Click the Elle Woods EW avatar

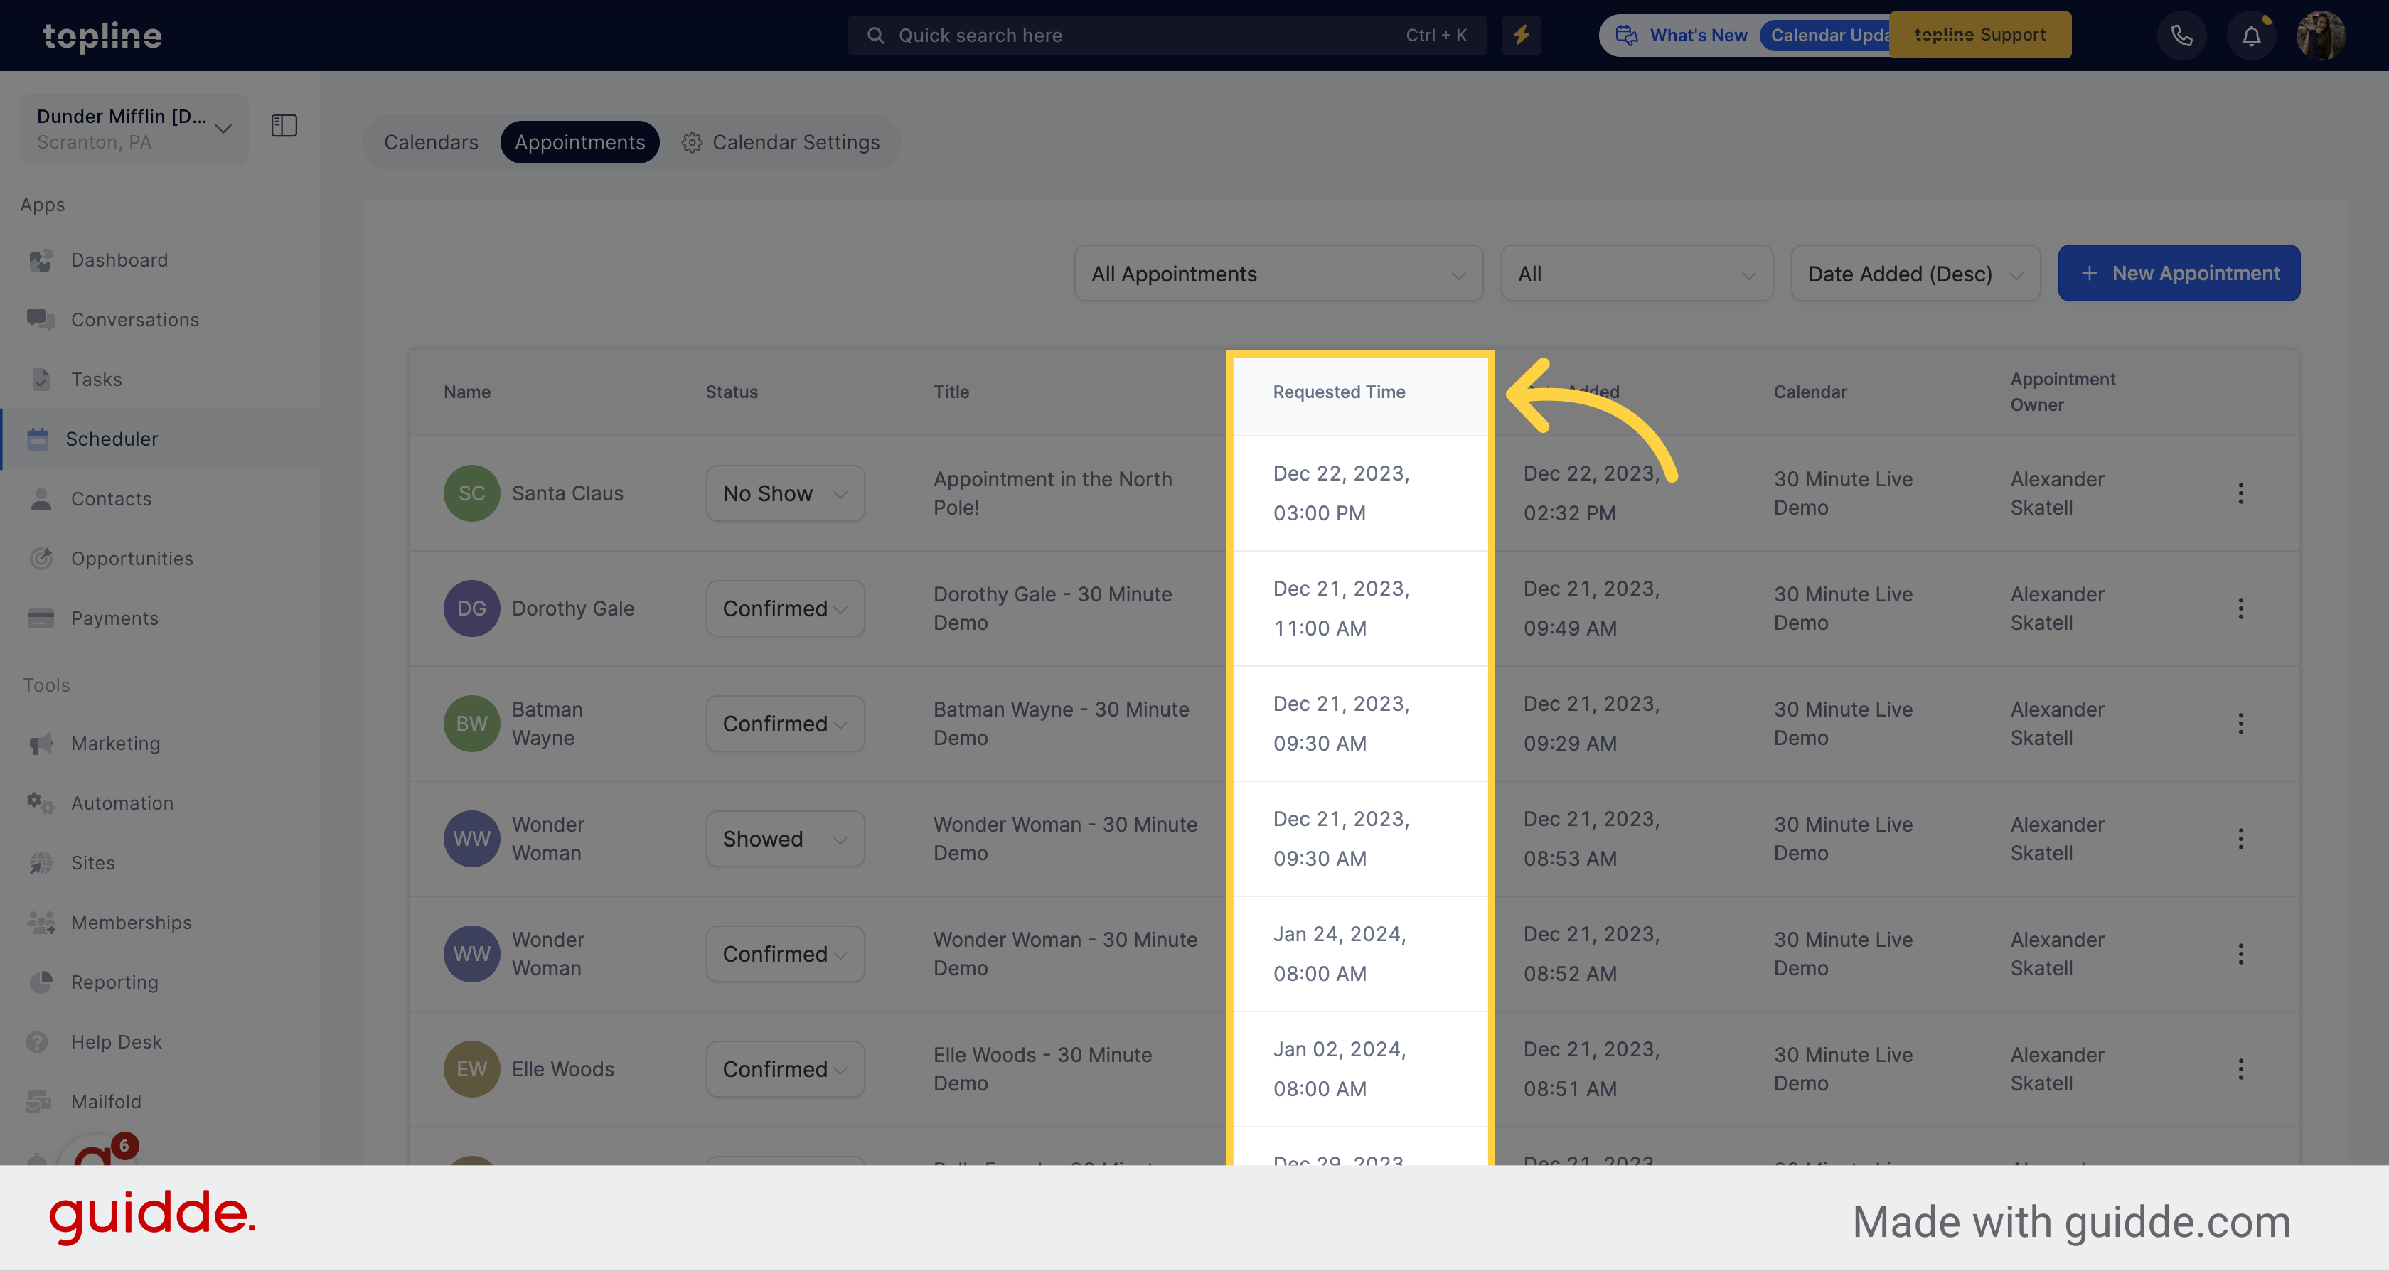tap(471, 1069)
